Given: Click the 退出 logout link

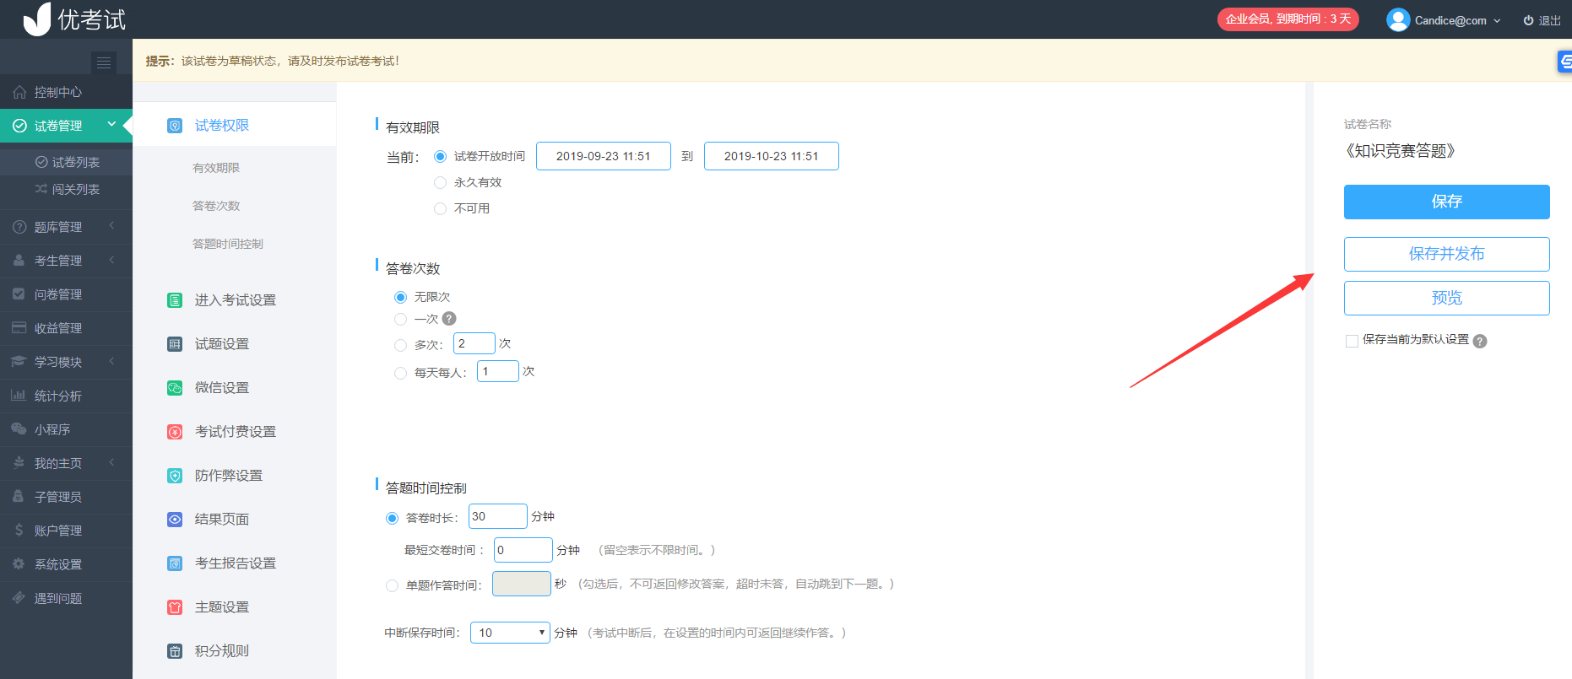Looking at the screenshot, I should [x=1542, y=20].
